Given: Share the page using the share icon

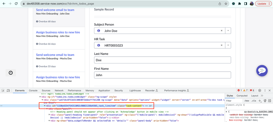Looking at the screenshot, I should 220,4.
